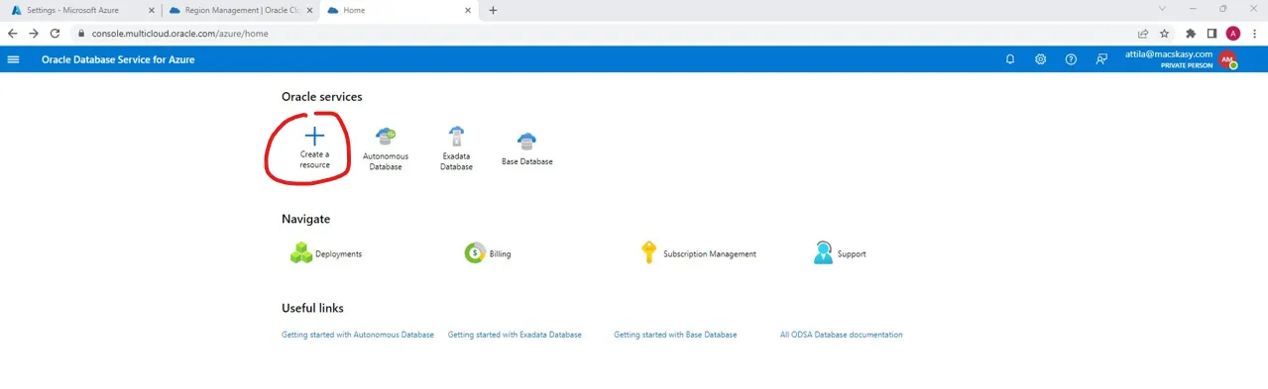Open All ODSA Database documentation link
This screenshot has height=389, width=1268.
pyautogui.click(x=842, y=335)
